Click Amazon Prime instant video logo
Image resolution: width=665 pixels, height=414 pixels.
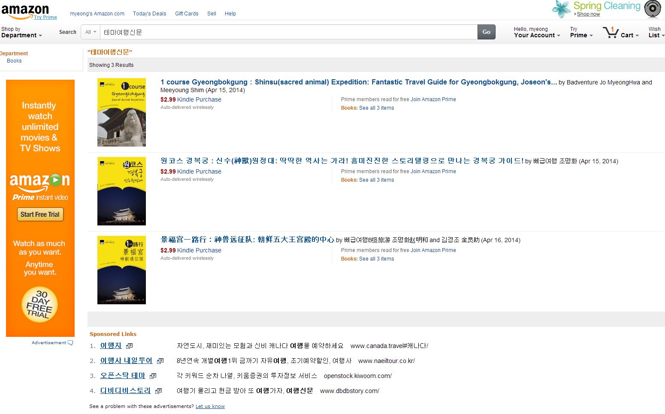pos(40,187)
